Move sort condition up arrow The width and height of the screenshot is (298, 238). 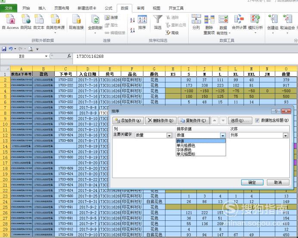coord(214,120)
